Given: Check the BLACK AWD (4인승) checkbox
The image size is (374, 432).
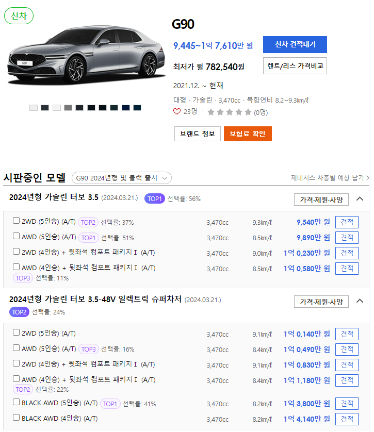Looking at the screenshot, I should click(x=17, y=418).
